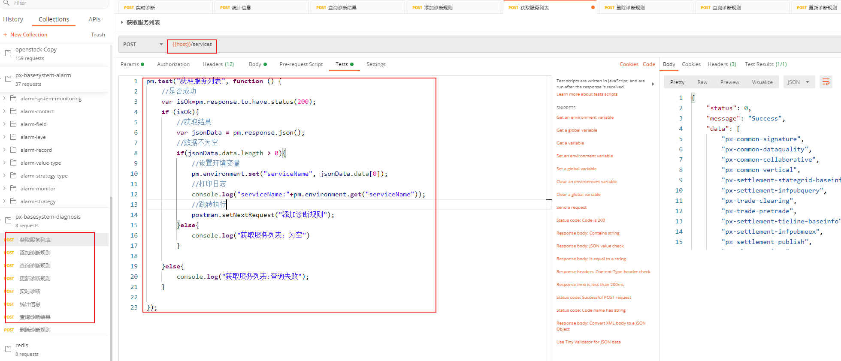
Task: Insert 'Use Tiny Validator for JSON data' snippet
Action: 588,342
